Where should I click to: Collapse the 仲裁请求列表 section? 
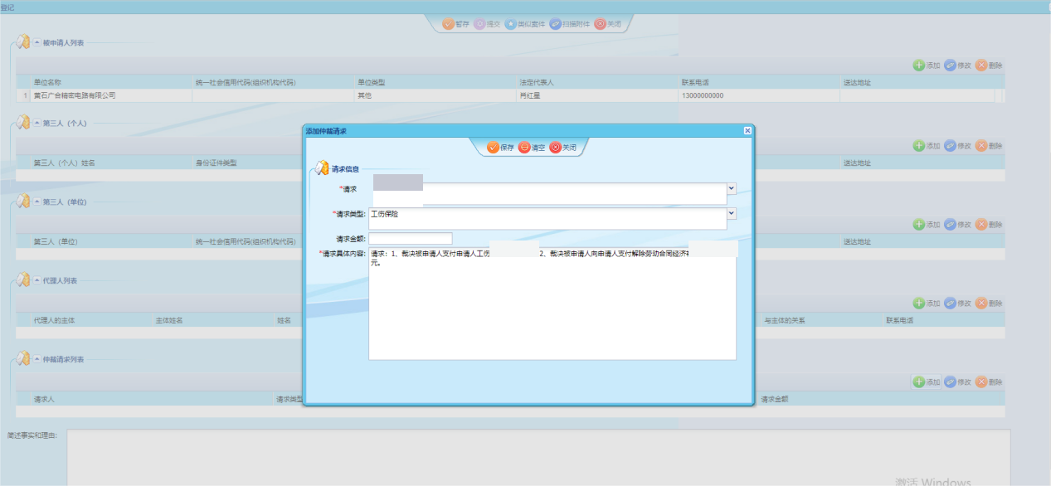36,360
